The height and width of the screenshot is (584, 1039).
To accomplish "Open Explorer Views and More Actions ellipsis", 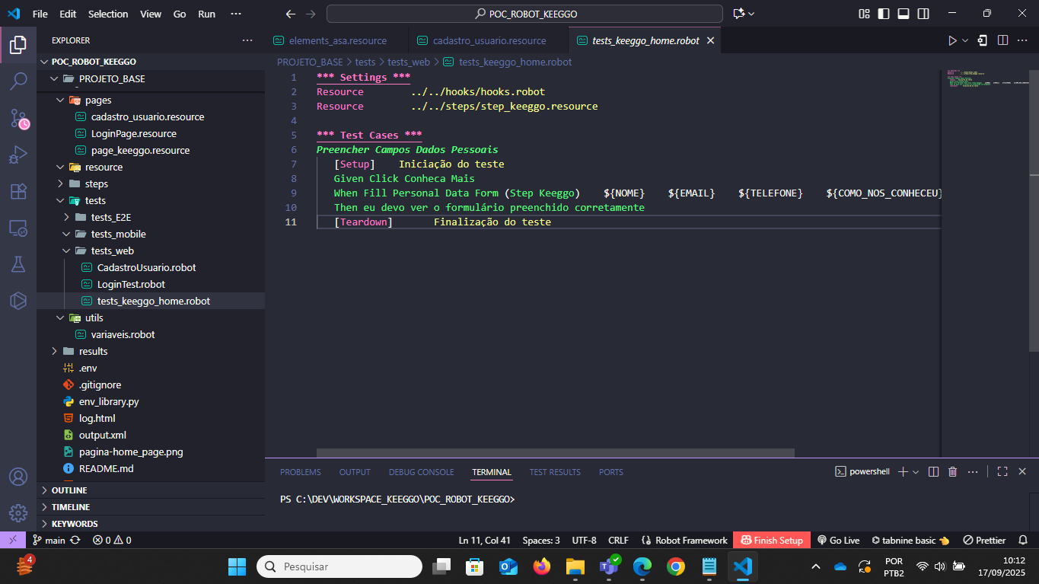I will pyautogui.click(x=247, y=40).
